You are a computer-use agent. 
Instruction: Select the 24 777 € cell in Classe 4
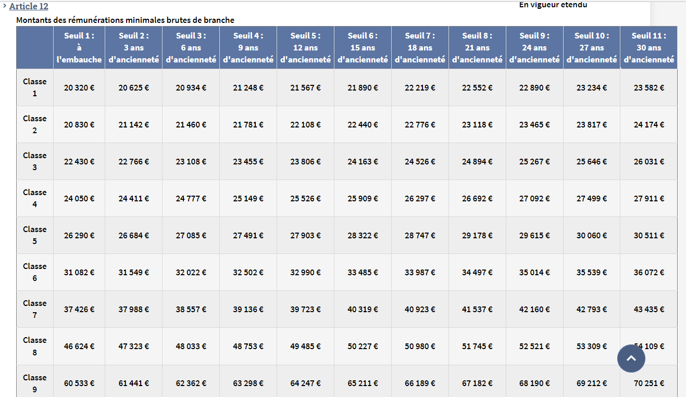[191, 199]
